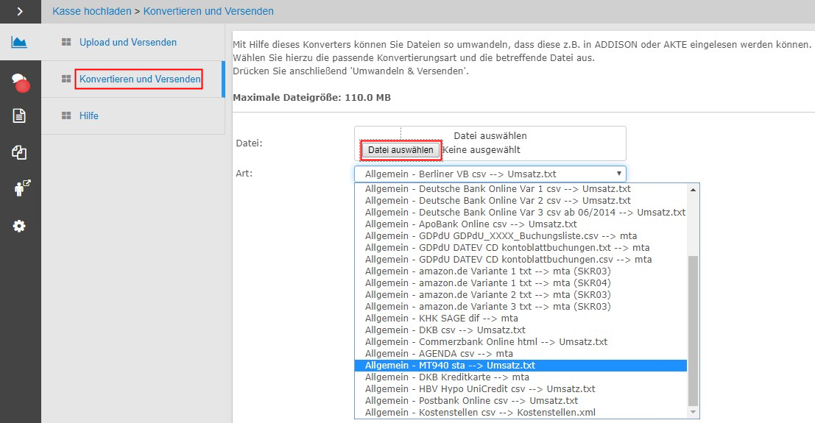Expand the sidebar with the chevron arrow
This screenshot has height=423, width=815.
[x=20, y=11]
